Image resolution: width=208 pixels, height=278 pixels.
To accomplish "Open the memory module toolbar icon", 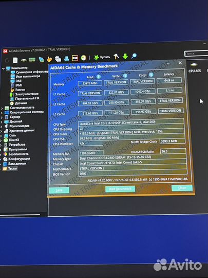I will coord(32,60).
